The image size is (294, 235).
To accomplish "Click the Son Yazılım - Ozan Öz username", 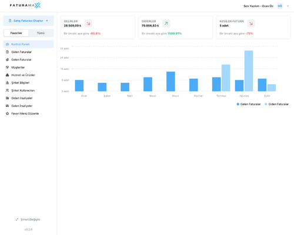I will tap(258, 6).
